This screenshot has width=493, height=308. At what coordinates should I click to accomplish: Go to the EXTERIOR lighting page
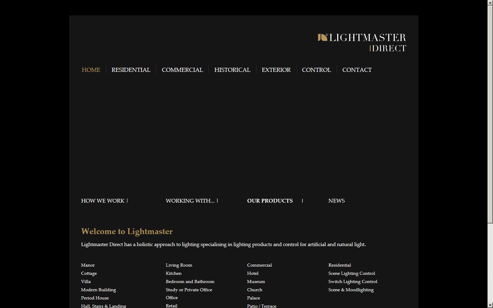tap(276, 70)
